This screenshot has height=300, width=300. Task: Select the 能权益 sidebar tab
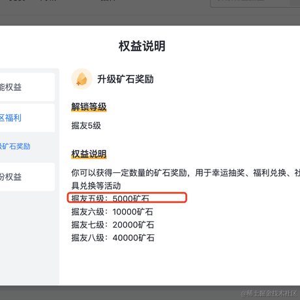click(x=27, y=87)
